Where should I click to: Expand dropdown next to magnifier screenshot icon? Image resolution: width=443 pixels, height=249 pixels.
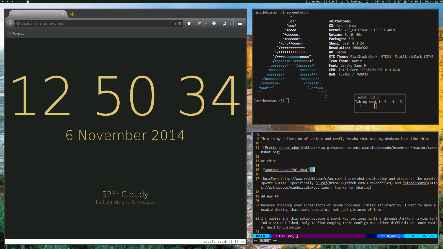(230, 24)
